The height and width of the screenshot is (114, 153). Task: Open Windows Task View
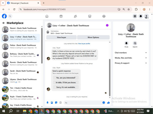[18, 111]
